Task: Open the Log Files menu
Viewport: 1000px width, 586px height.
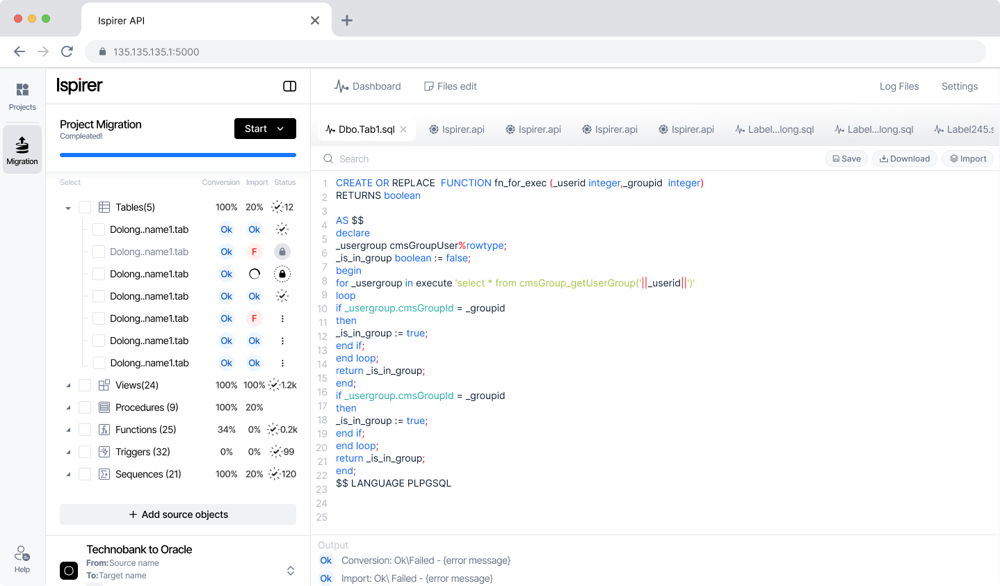Action: point(898,86)
